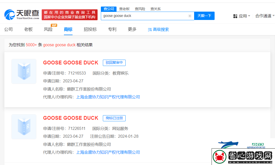Switch to the 老板 results tab
275x165 pixels.
click(28, 29)
